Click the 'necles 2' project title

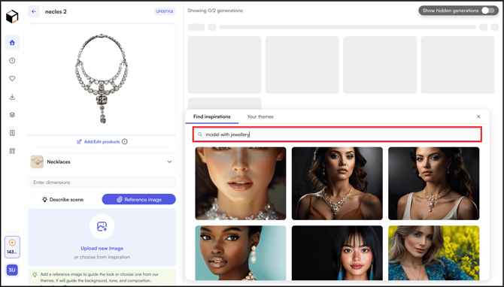(x=56, y=11)
